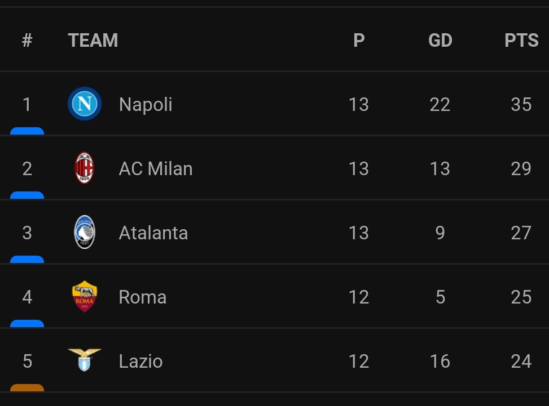549x406 pixels.
Task: Sort the table by the P column
Action: click(x=359, y=39)
